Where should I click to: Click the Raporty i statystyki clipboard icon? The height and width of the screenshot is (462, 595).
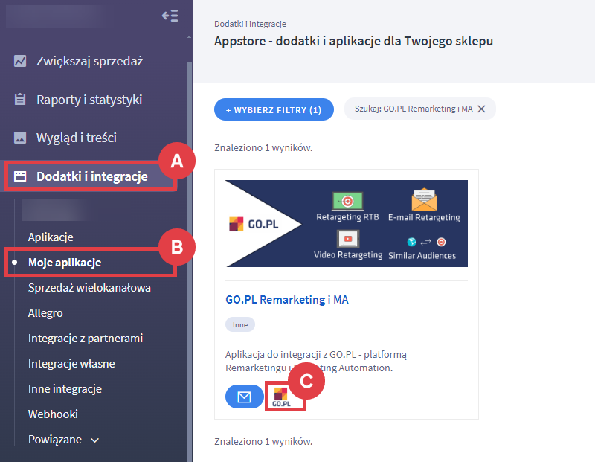[21, 100]
